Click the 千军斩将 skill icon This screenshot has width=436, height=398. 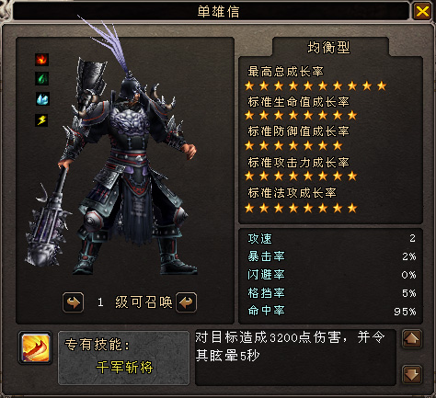tap(35, 347)
